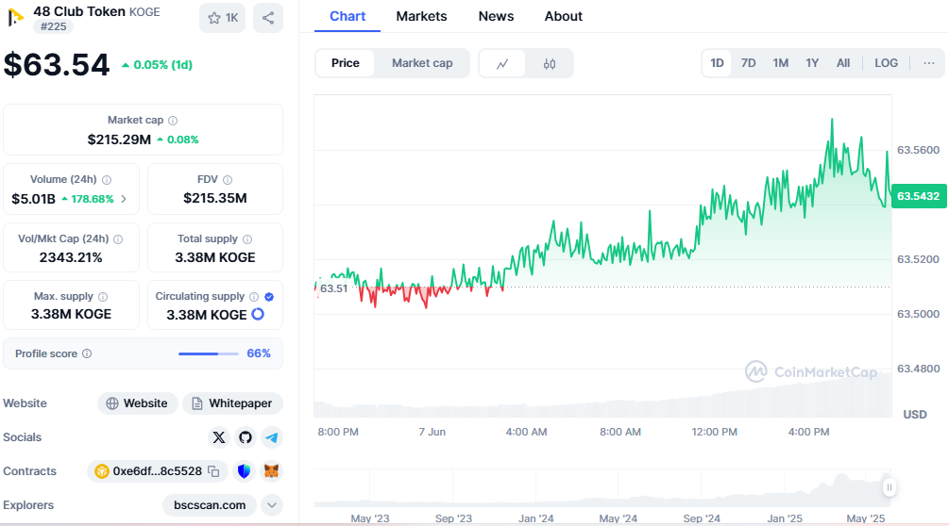Click the BNB chain icon in contract chip

[x=101, y=471]
